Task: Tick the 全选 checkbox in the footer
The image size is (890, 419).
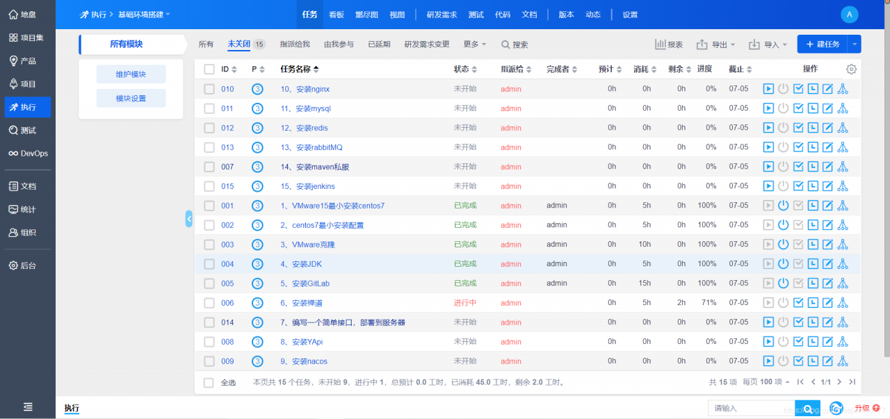Action: 209,382
